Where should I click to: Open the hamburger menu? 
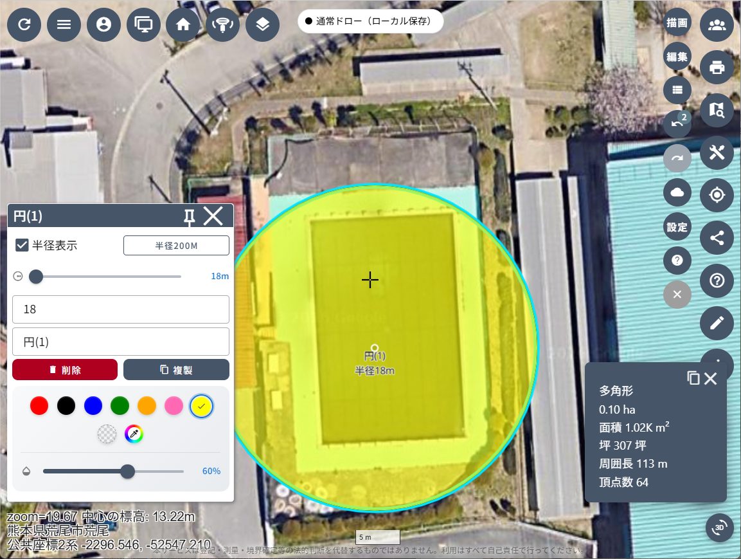coord(64,25)
